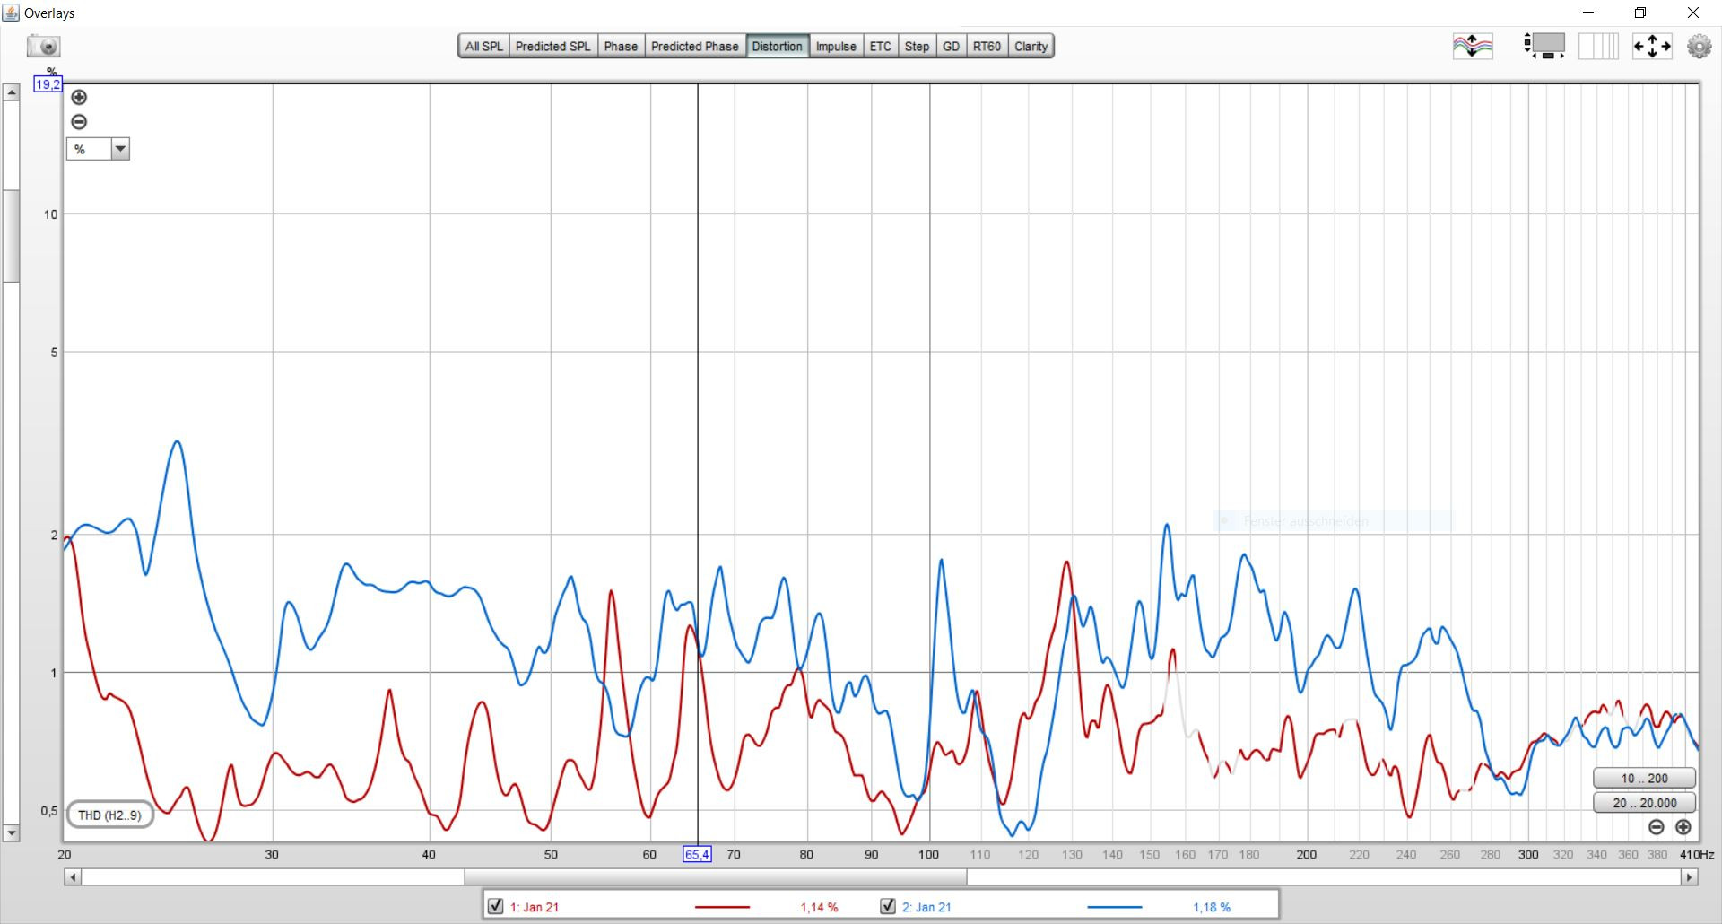
Task: Zoom in horizontally using the bottom-right plus icon
Action: (1683, 827)
